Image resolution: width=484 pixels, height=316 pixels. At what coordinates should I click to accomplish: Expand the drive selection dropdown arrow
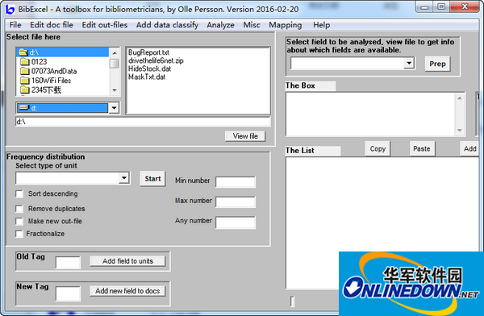(115, 108)
